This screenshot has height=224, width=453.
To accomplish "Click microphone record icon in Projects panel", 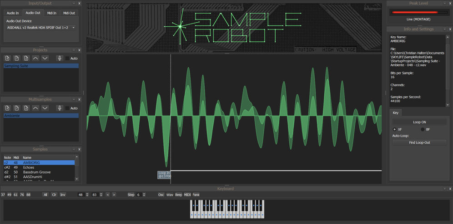I will point(60,58).
